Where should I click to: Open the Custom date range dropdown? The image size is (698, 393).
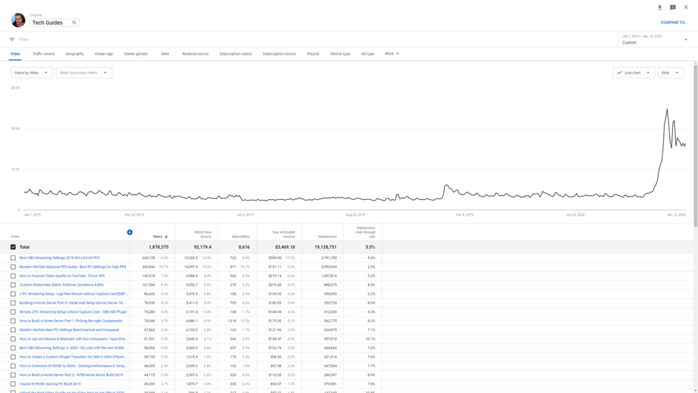pyautogui.click(x=654, y=40)
